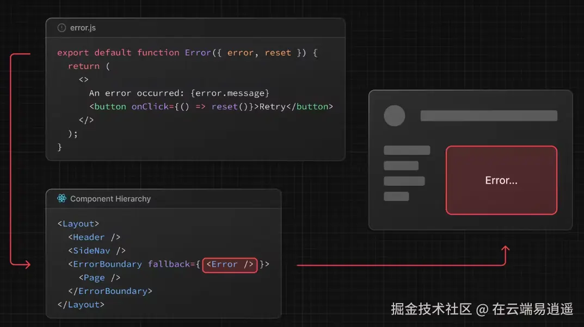Image resolution: width=584 pixels, height=327 pixels.
Task: Click the error.js file warning icon
Action: click(62, 28)
